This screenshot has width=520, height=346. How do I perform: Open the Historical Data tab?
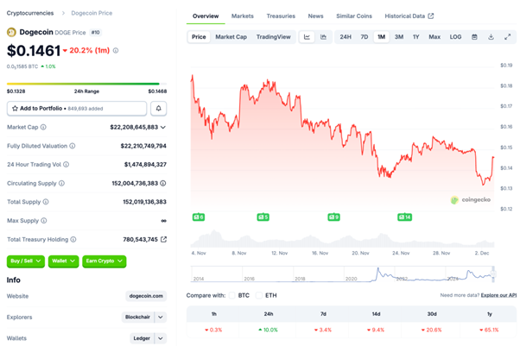pos(409,16)
